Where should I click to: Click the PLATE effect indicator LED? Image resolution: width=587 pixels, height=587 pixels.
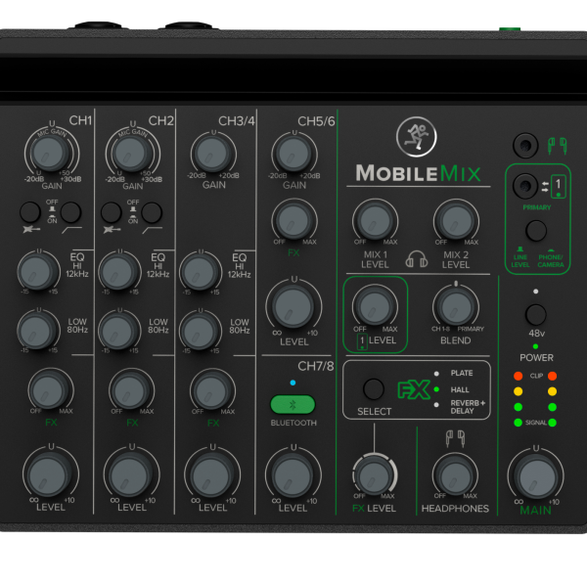pyautogui.click(x=436, y=374)
